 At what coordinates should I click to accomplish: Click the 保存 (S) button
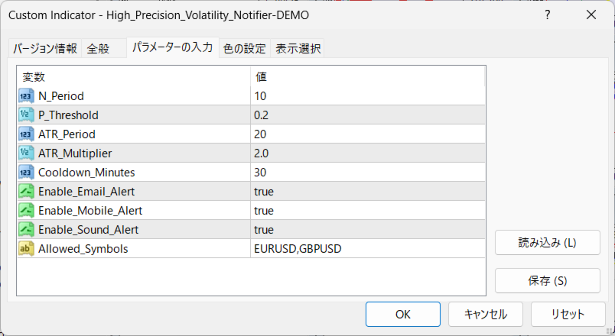(547, 280)
